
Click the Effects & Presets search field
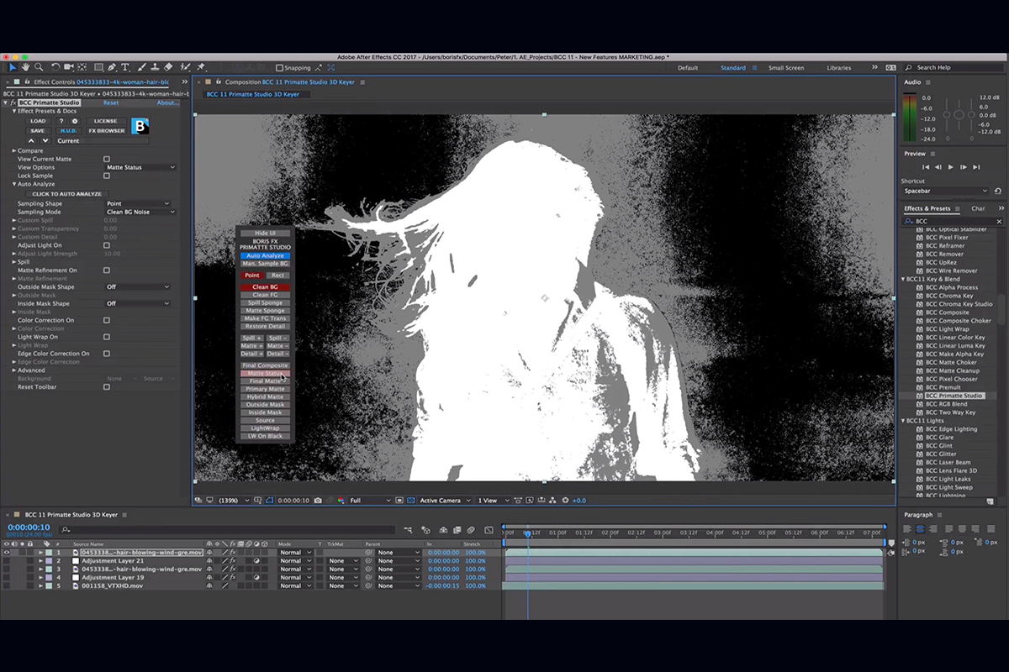click(x=954, y=222)
